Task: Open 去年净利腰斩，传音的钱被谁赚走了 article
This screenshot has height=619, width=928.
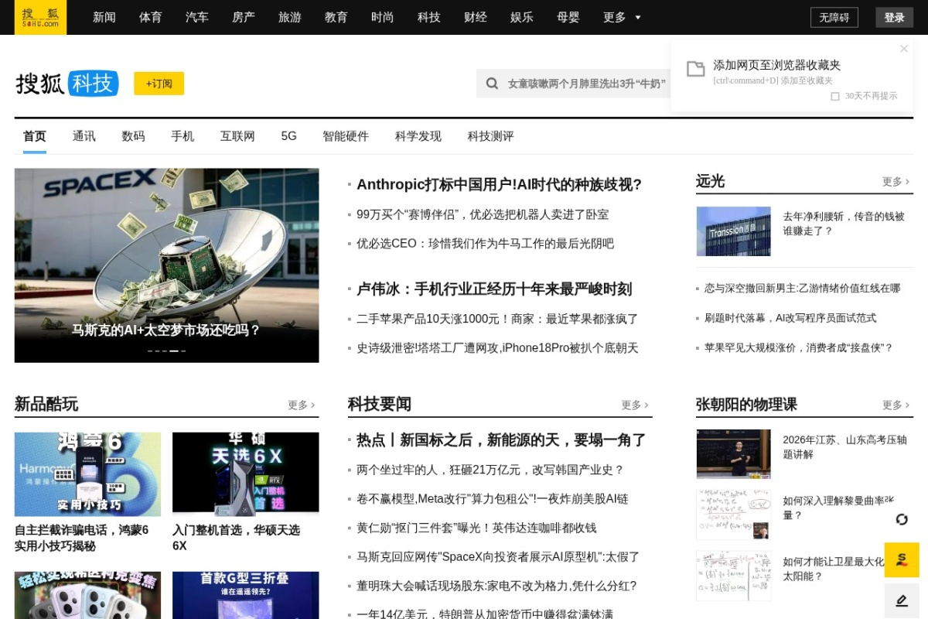Action: [x=844, y=224]
